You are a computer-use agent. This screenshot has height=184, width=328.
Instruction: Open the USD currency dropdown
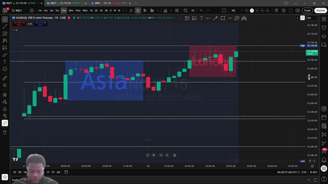tap(312, 18)
